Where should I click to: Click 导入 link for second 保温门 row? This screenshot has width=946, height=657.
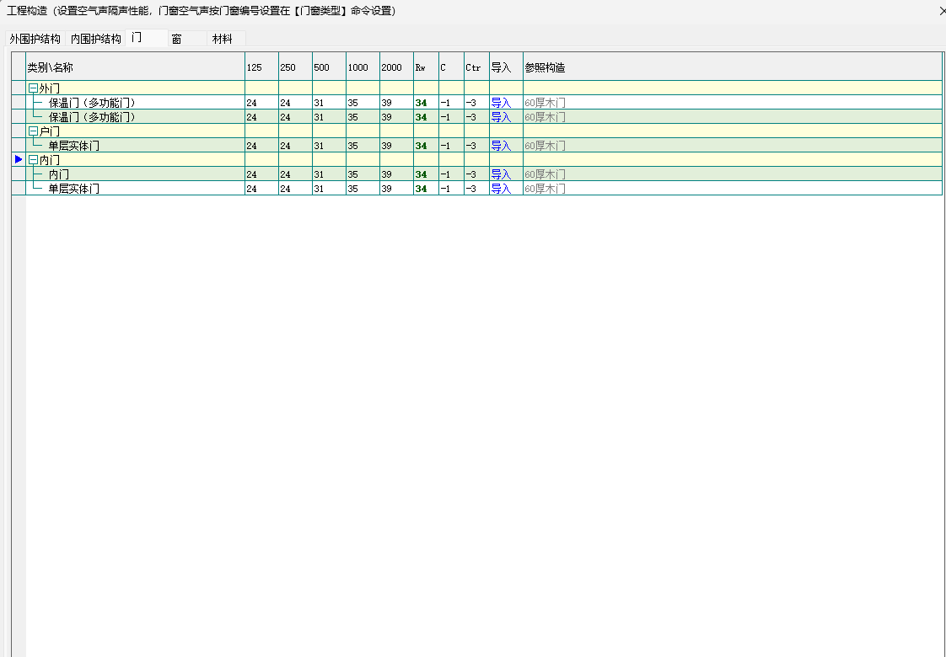[x=501, y=117]
